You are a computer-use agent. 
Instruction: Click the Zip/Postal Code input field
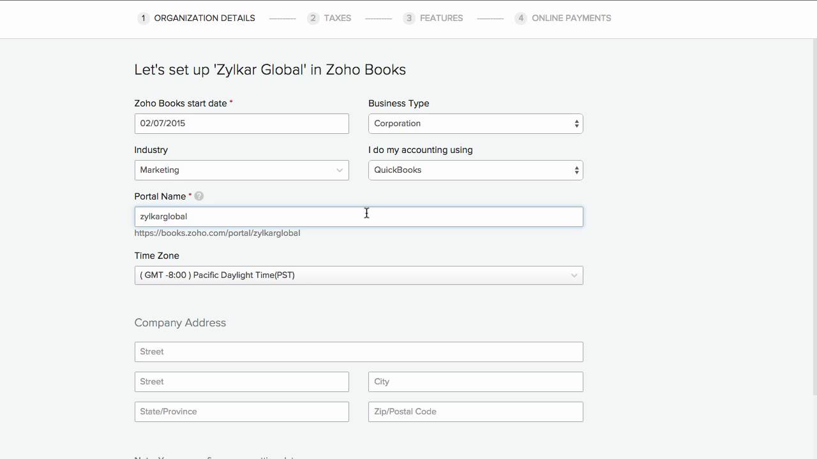[x=476, y=412]
